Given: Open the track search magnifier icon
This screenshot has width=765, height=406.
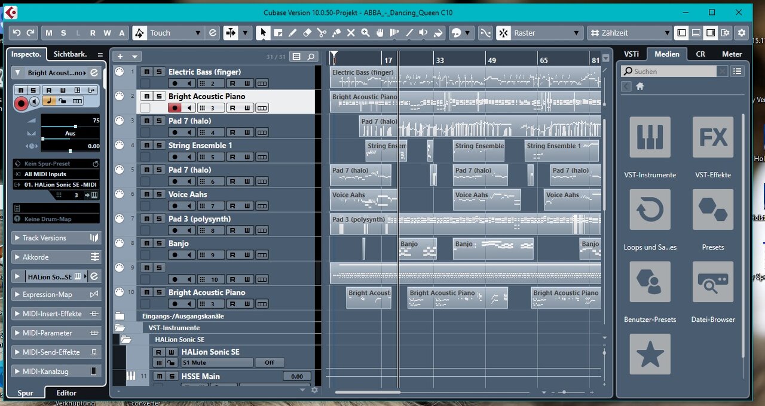Looking at the screenshot, I should click(311, 57).
